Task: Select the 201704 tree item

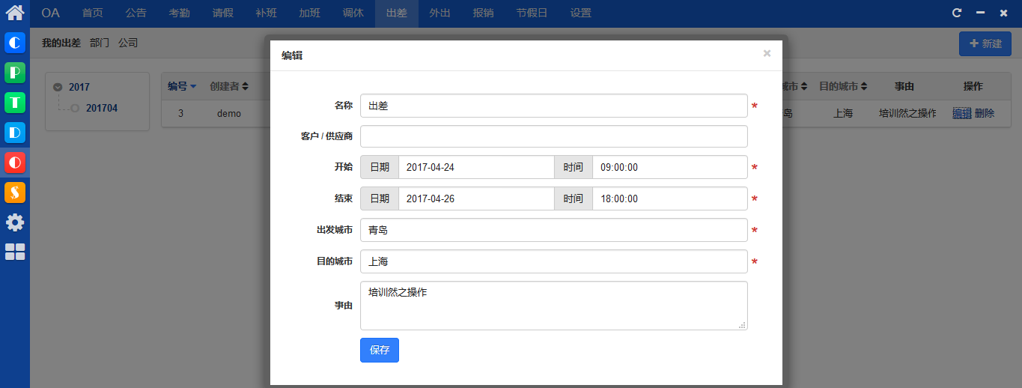Action: pyautogui.click(x=102, y=108)
